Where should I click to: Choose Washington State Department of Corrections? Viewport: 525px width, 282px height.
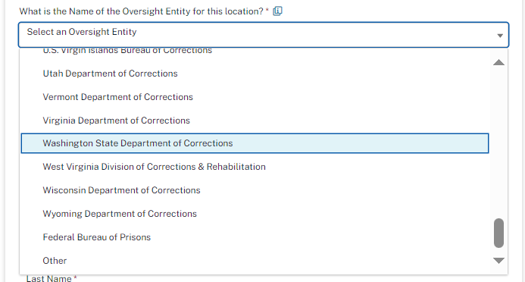(x=255, y=143)
